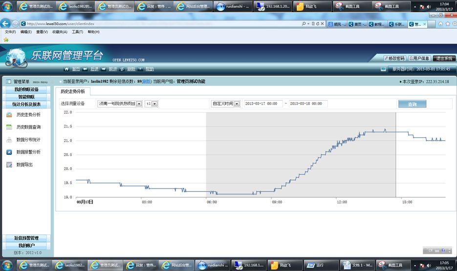This screenshot has height=271, width=457.
Task: Click the start date field 2013-03-17
Action: [x=262, y=104]
